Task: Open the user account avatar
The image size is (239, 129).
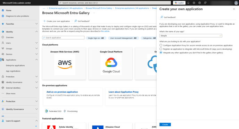Action: pyautogui.click(x=236, y=3)
